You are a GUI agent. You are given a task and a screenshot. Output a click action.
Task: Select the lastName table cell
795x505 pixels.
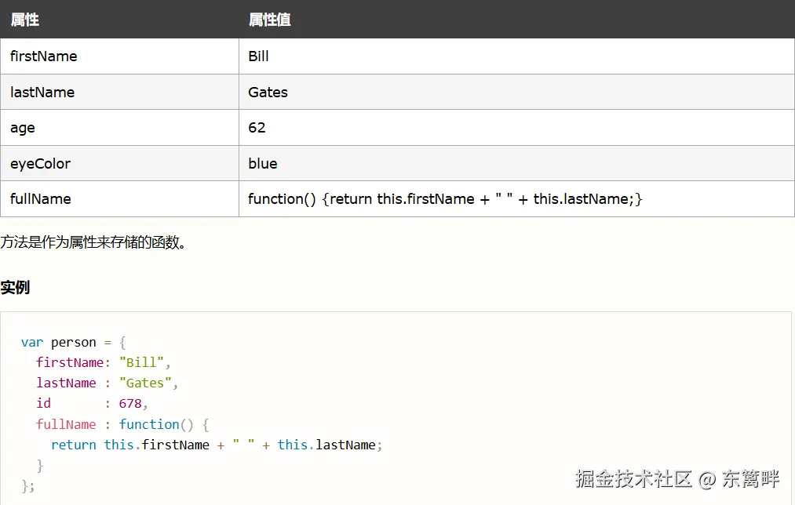coord(42,93)
